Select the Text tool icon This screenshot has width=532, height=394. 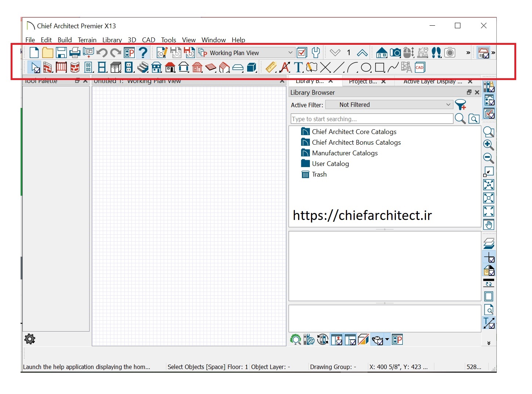tap(298, 68)
